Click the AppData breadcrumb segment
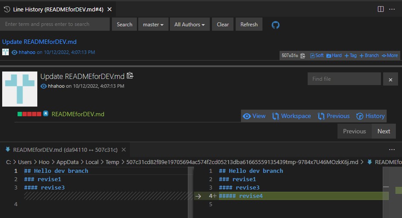 click(68, 162)
